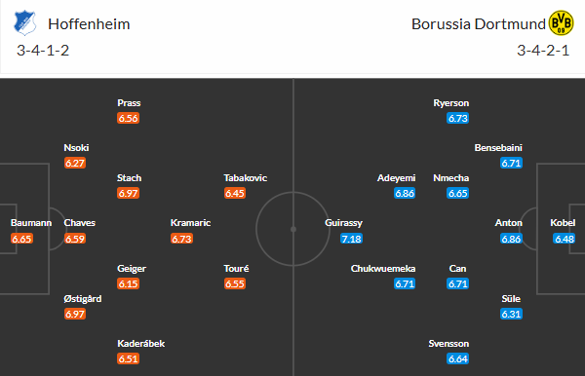This screenshot has width=585, height=376.
Task: Open the Borussia Dortmund team name link
Action: point(479,24)
